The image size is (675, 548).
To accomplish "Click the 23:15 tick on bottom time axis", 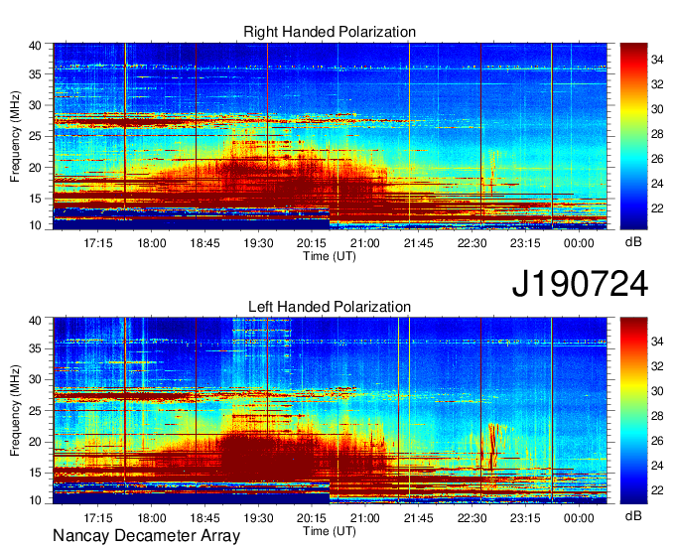I will point(525,518).
